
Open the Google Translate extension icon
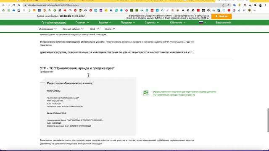pos(235,5)
